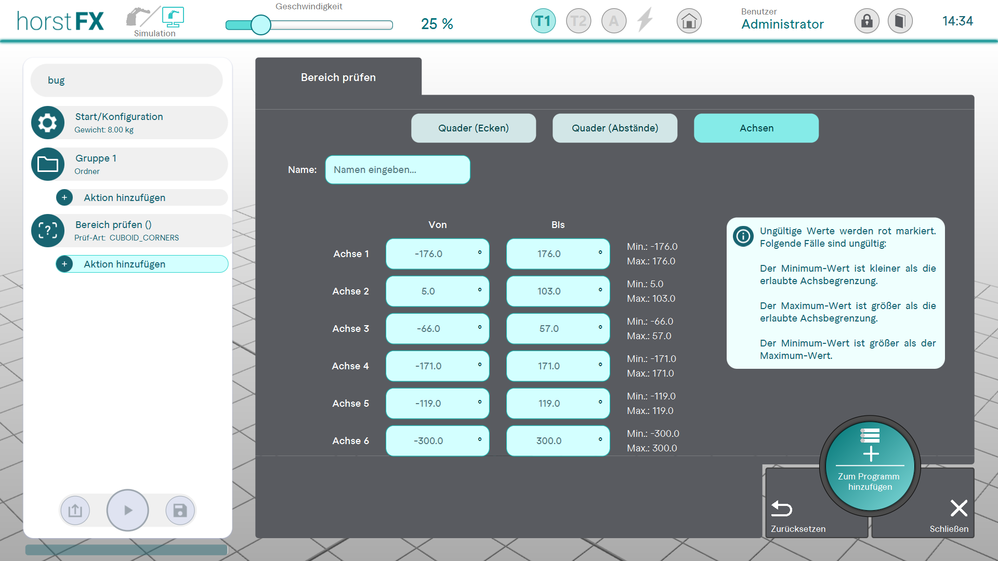
Task: Switch to T2 operating mode
Action: tap(578, 21)
